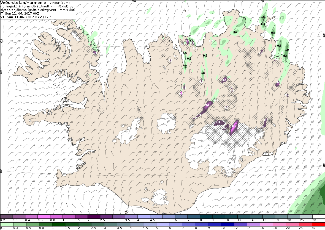
Task: Pick the bright red 30 swatch, bottom legend
Action: [319, 225]
